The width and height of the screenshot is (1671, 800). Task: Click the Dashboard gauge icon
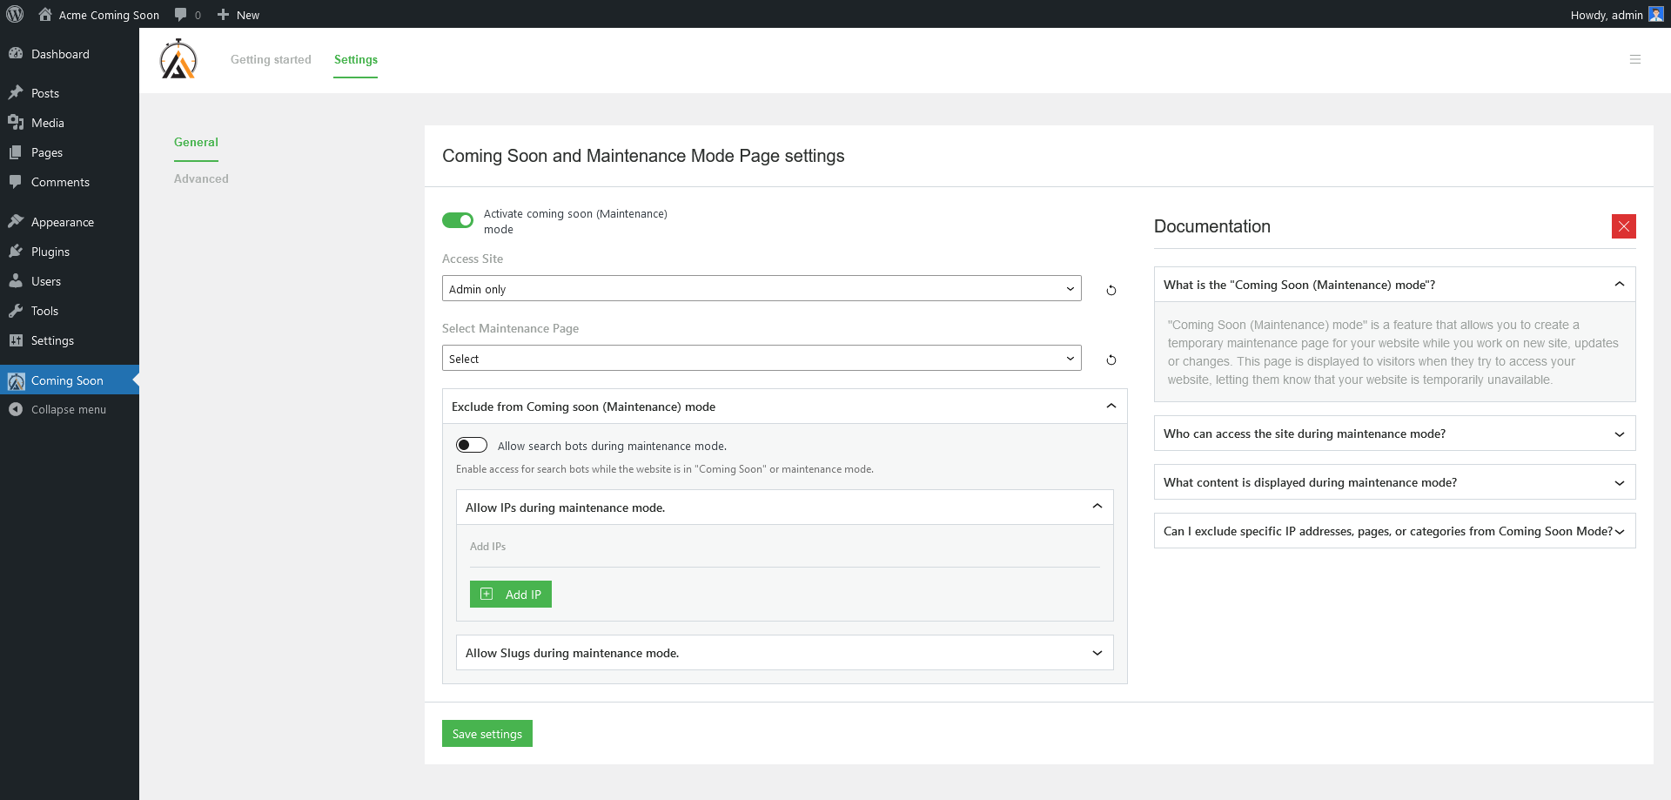(x=16, y=53)
